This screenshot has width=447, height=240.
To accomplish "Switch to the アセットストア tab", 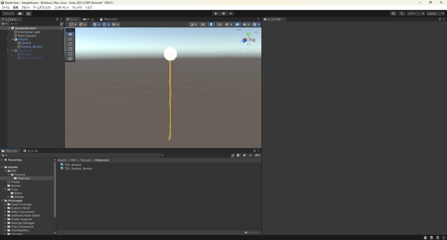I will pyautogui.click(x=109, y=19).
